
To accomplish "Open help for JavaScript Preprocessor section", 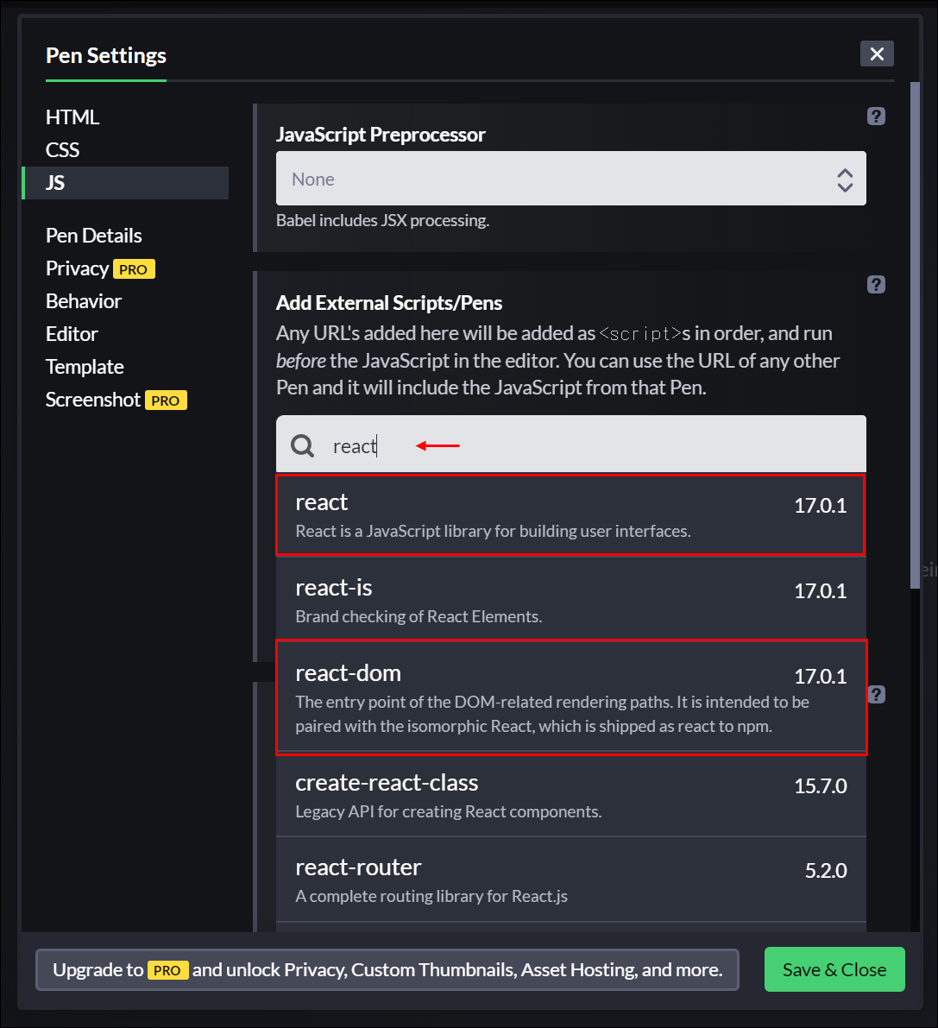I will tap(876, 116).
